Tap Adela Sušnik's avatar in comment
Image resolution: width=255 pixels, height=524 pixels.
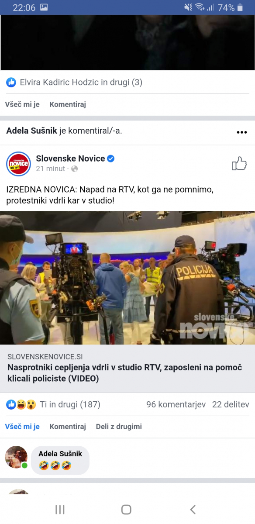click(x=16, y=457)
